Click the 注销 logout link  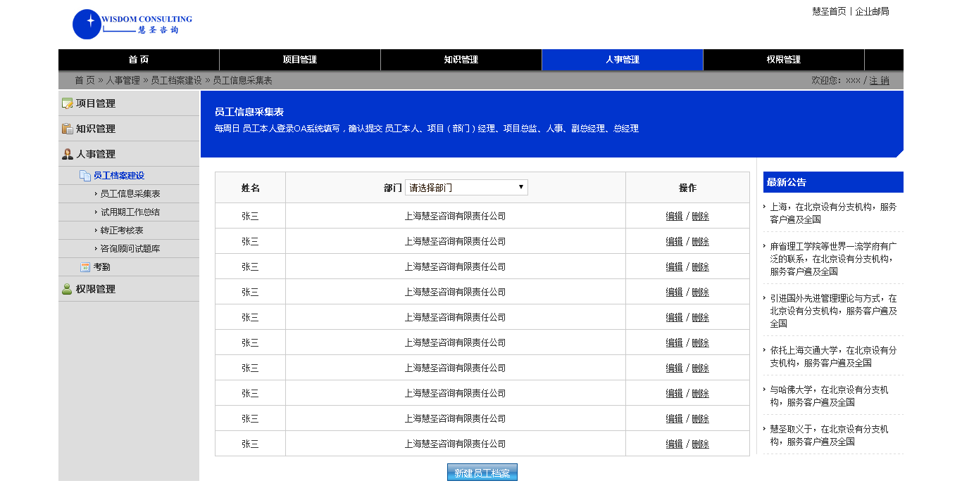tap(879, 81)
